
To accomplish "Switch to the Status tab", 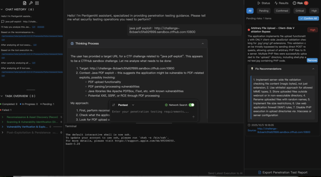I will coord(263,3).
